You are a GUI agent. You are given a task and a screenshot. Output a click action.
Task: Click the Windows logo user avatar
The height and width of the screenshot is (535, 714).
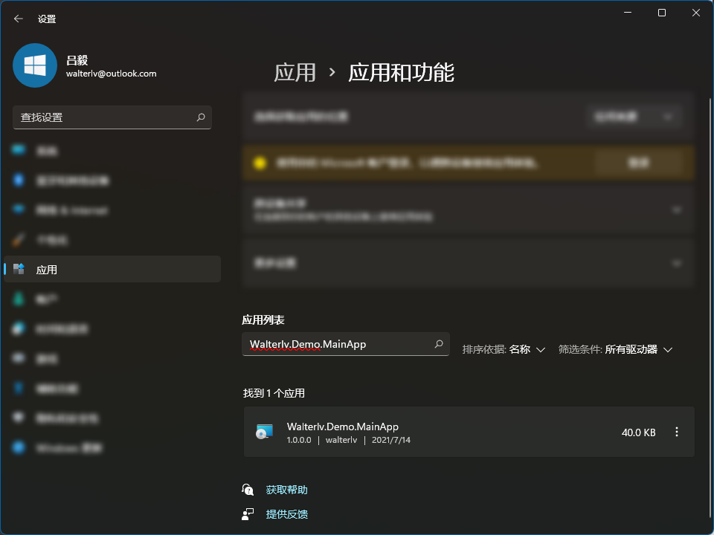coord(35,65)
